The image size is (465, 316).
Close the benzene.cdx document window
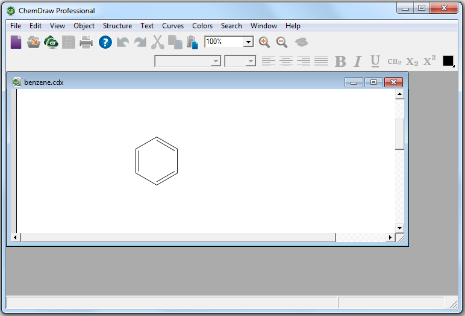pos(393,82)
